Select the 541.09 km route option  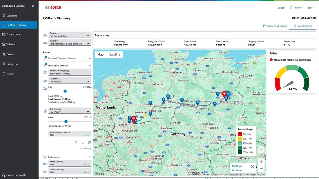(237, 171)
